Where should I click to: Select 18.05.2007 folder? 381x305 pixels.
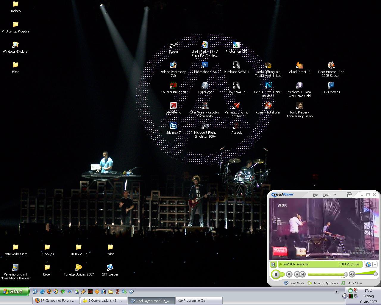79,250
